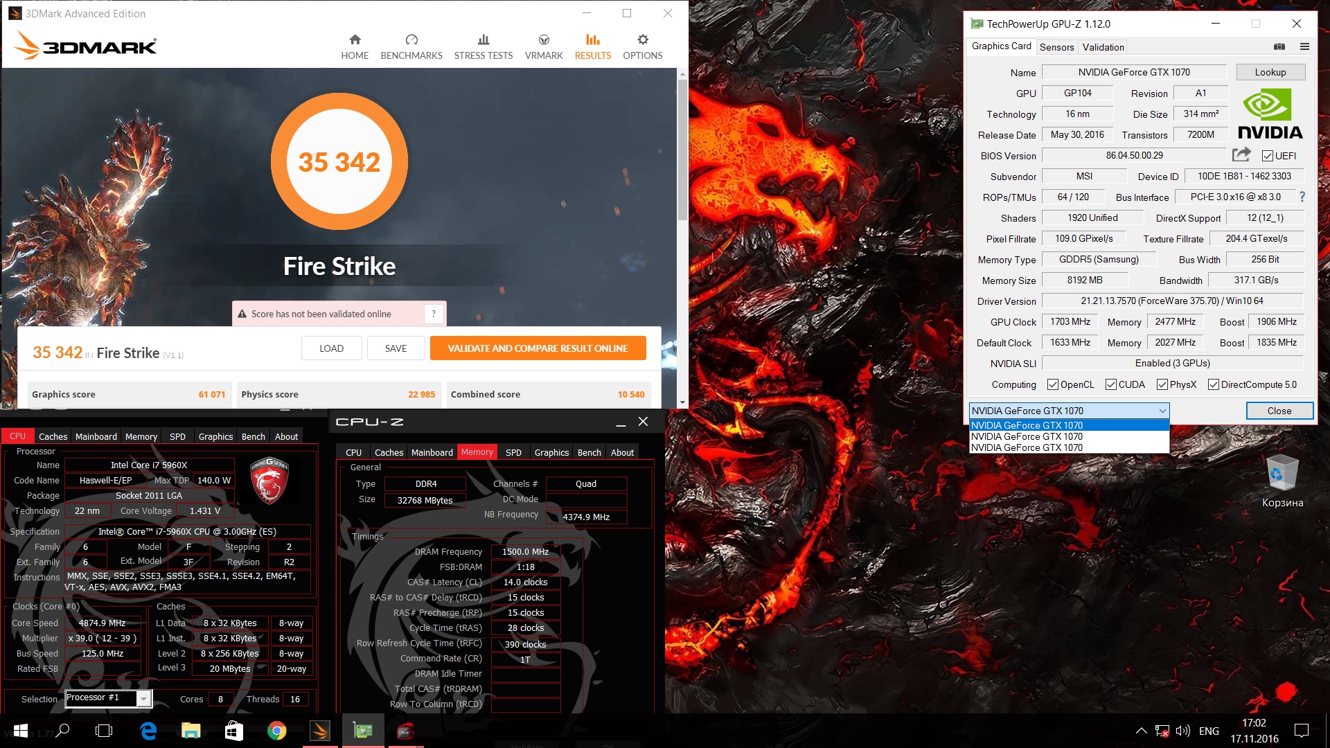Open Task View on the taskbar
The width and height of the screenshot is (1330, 748).
tap(104, 731)
